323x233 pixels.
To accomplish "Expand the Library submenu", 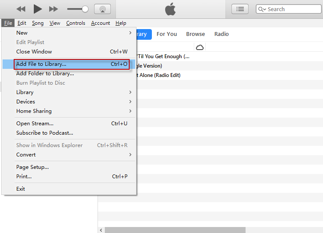I will (x=69, y=92).
